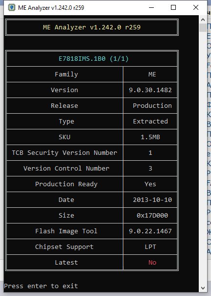Click the scrollbar down arrow
Image resolution: width=211 pixels, height=296 pixels.
(x=203, y=288)
